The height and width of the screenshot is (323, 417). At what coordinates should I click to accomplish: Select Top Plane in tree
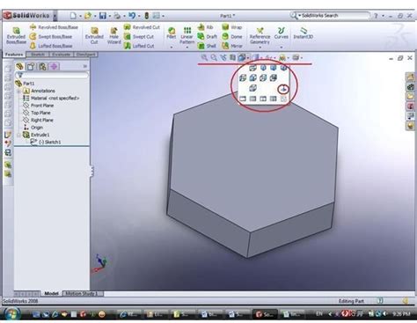37,113
